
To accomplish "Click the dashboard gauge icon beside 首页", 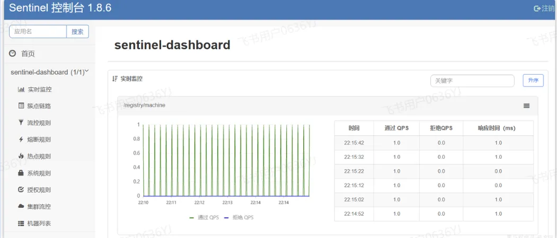I will pyautogui.click(x=12, y=53).
